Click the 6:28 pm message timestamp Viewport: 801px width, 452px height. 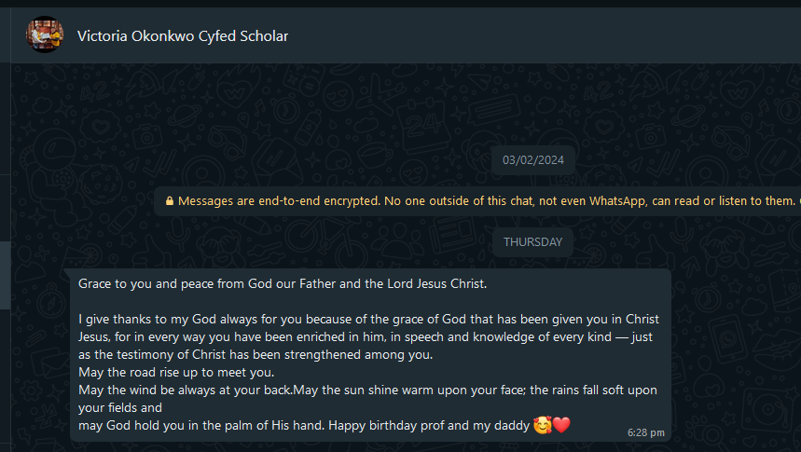(645, 432)
